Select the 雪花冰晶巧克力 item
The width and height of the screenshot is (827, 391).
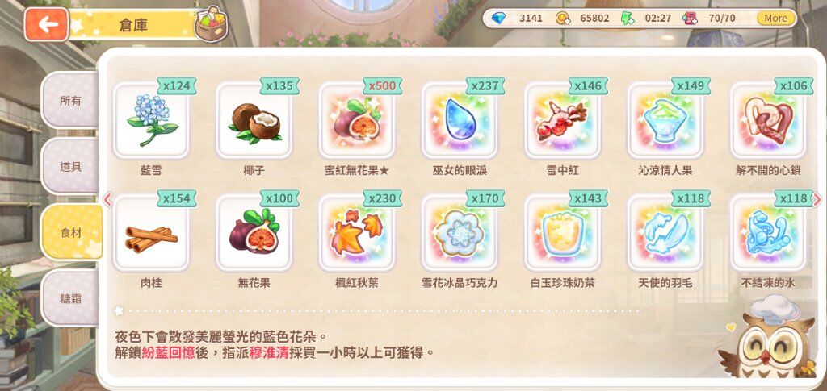click(460, 233)
